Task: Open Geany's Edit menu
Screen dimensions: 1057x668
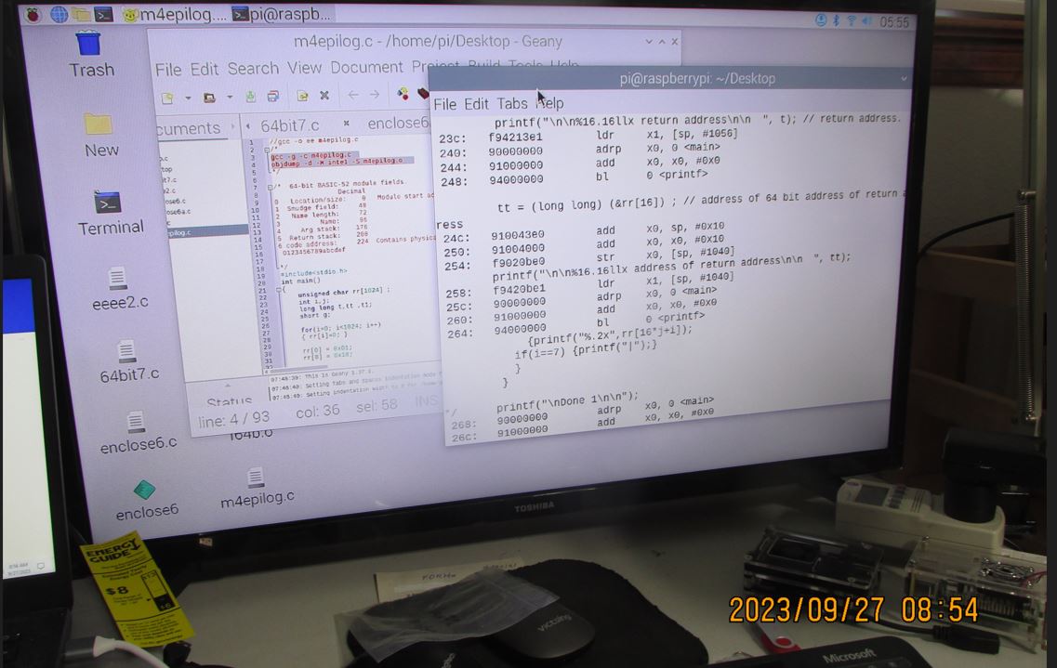Action: tap(204, 69)
